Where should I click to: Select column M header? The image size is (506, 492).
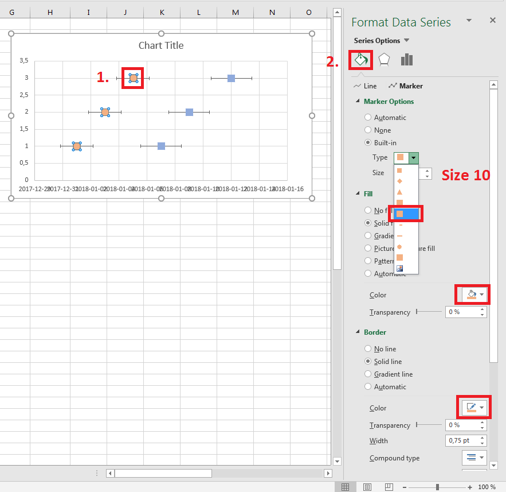point(236,12)
